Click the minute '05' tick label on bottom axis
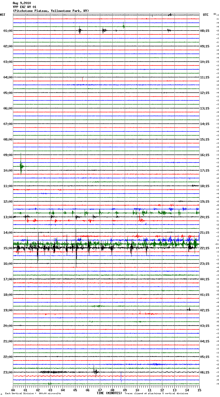 pyautogui.click(x=75, y=390)
